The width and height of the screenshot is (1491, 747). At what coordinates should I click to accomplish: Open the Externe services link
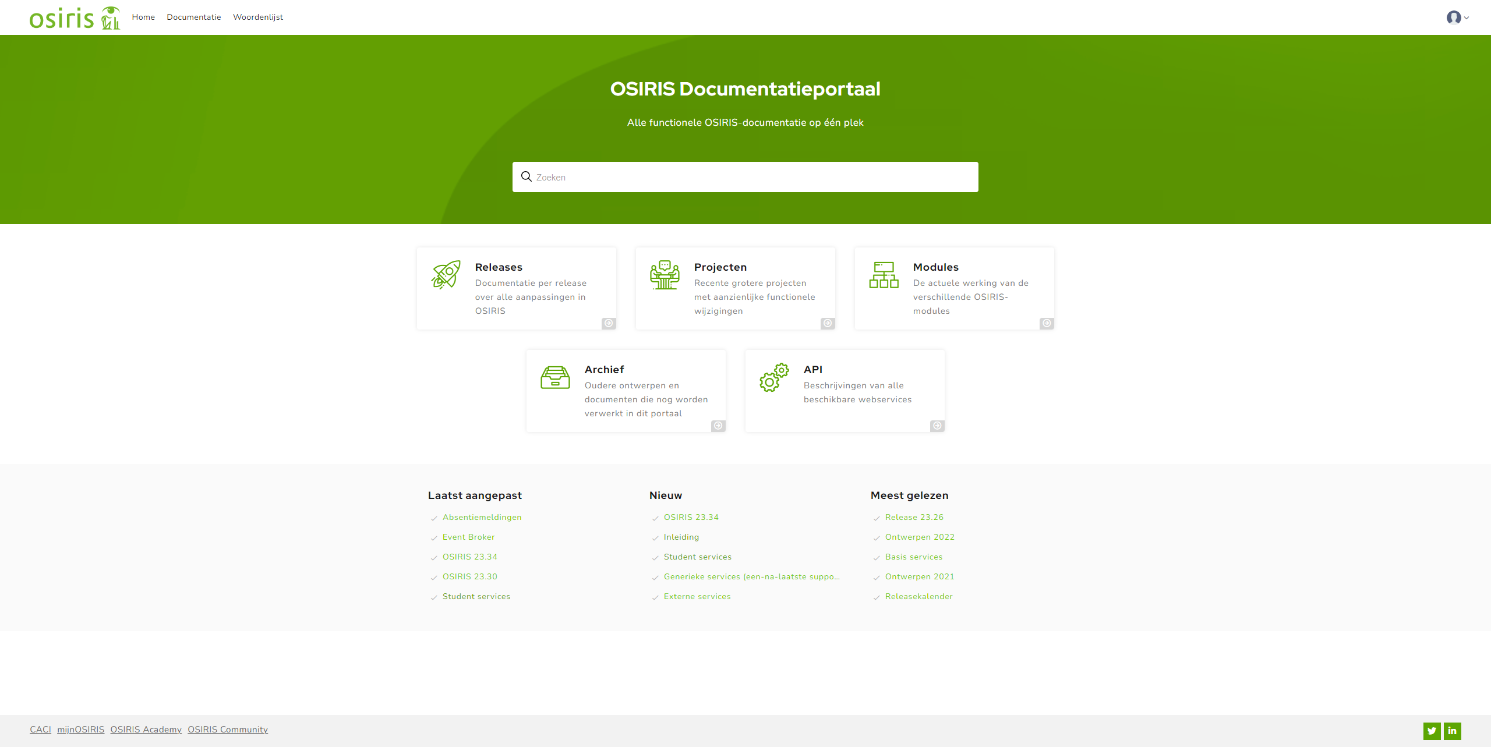pos(697,596)
